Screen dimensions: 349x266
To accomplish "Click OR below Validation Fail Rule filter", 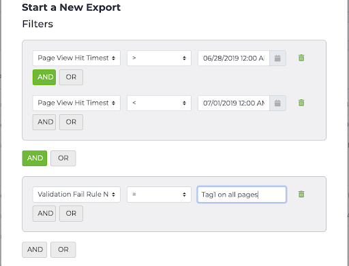I will point(71,214).
